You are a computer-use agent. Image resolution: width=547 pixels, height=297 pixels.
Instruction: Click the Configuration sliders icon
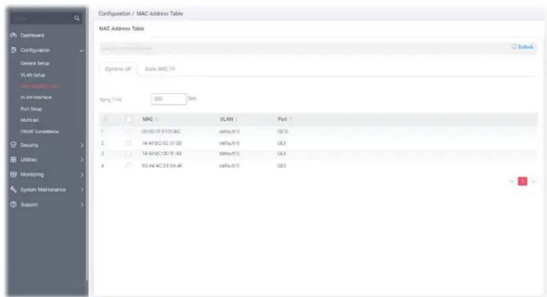pos(14,50)
